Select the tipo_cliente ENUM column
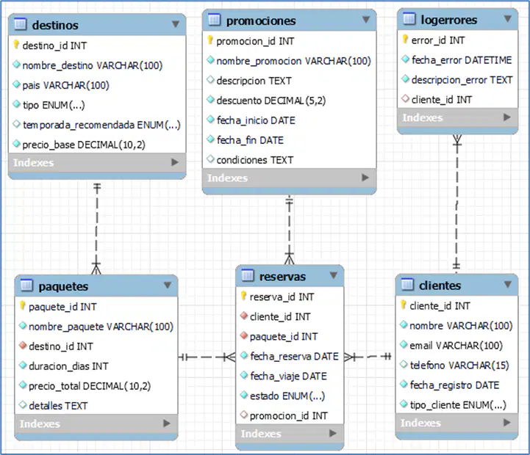Screen dimensions: 530x455 pyautogui.click(x=456, y=404)
